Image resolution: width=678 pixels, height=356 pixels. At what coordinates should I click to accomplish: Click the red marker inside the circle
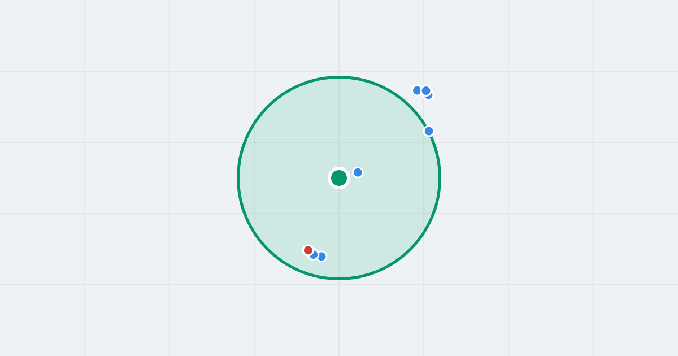click(308, 250)
